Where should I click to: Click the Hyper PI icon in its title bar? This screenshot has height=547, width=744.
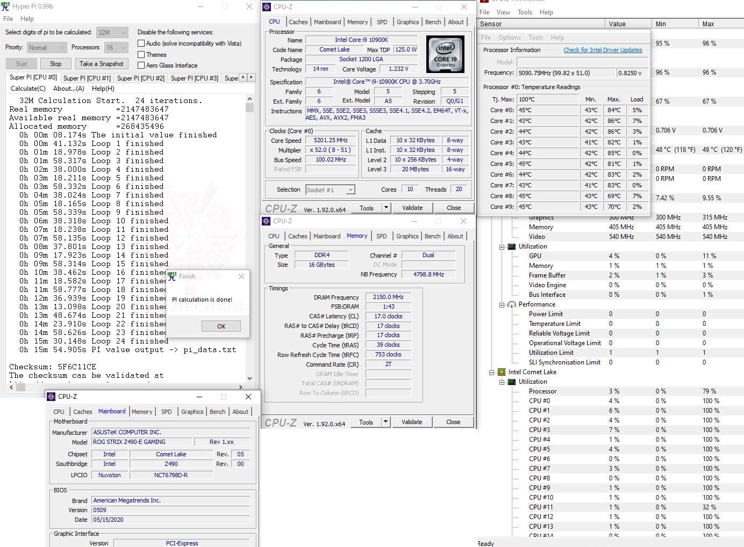coord(5,6)
